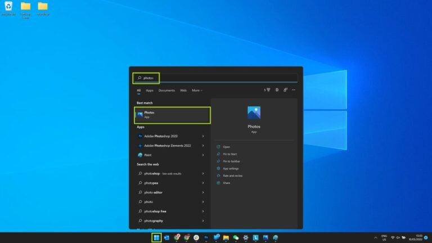Open the blue L app on taskbar

tap(256, 237)
